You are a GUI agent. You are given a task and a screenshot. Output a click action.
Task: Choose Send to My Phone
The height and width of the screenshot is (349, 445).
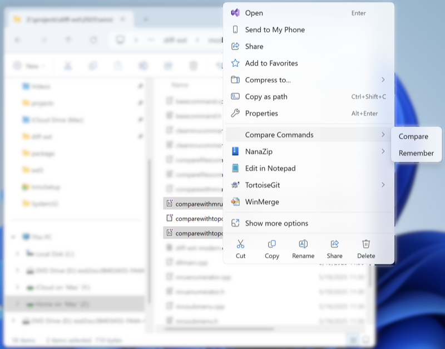pos(309,30)
